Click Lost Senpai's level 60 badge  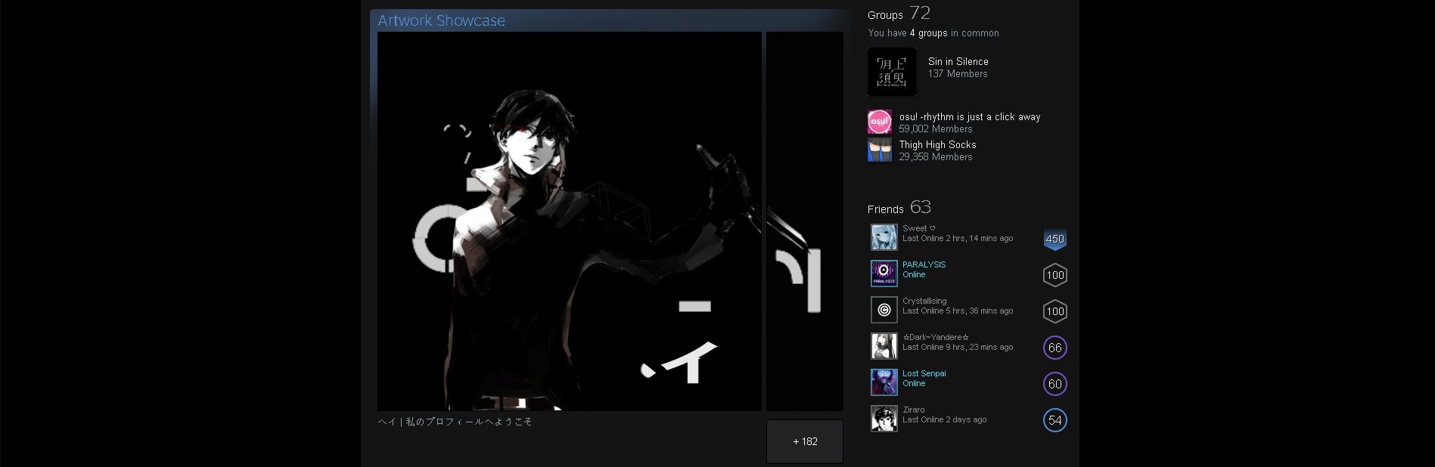click(x=1055, y=384)
